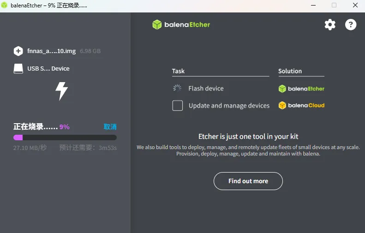Click the 9% progress percentage
This screenshot has width=365, height=233.
pyautogui.click(x=65, y=127)
